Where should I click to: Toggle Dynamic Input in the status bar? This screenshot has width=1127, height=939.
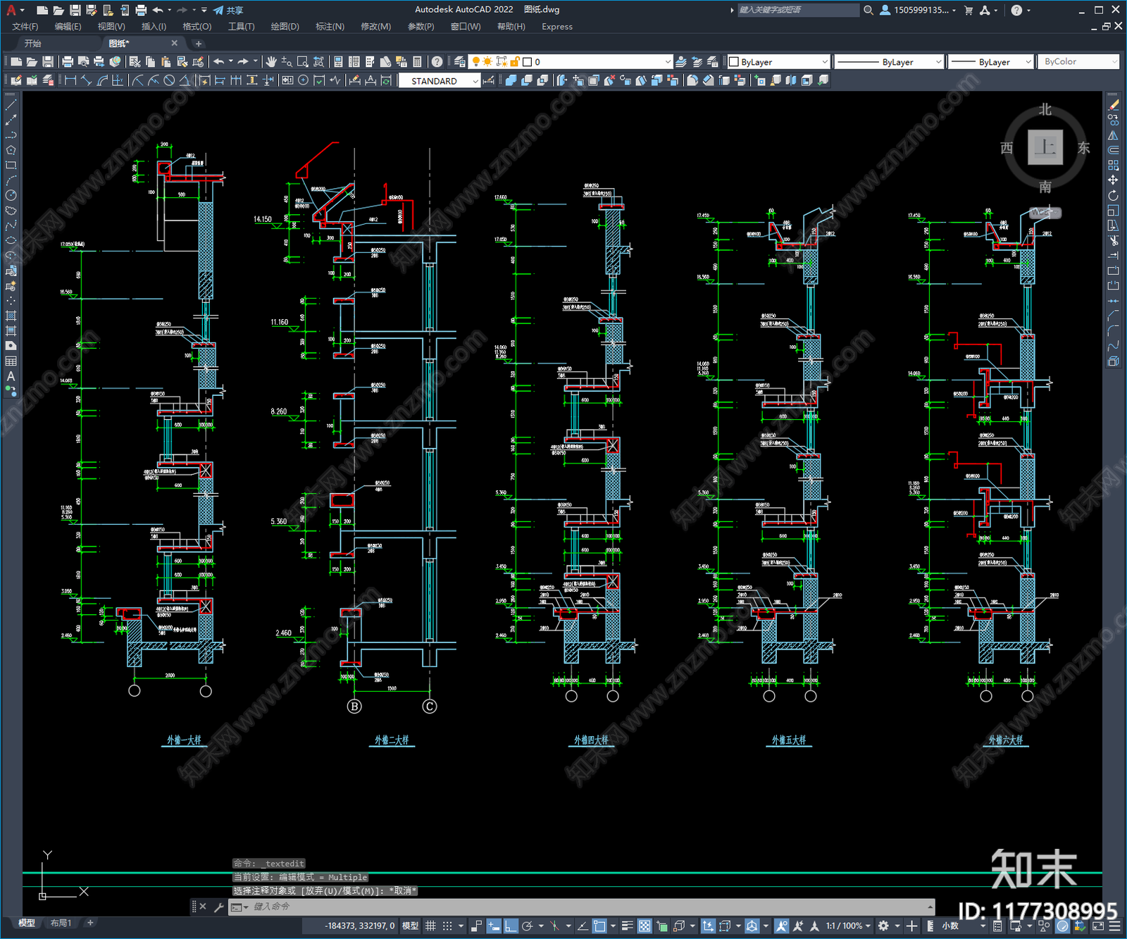pos(494,926)
